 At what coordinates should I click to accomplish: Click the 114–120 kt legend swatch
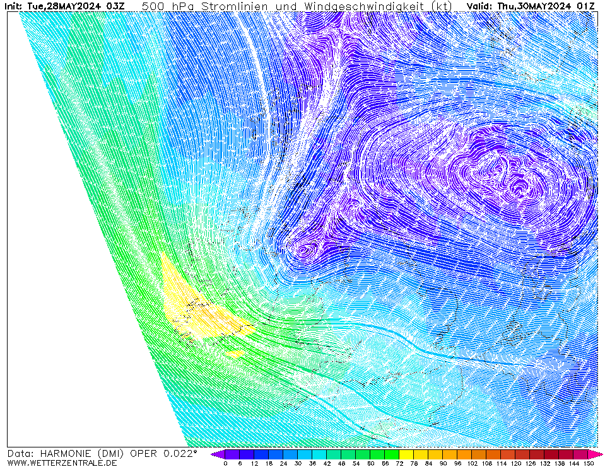click(x=508, y=454)
